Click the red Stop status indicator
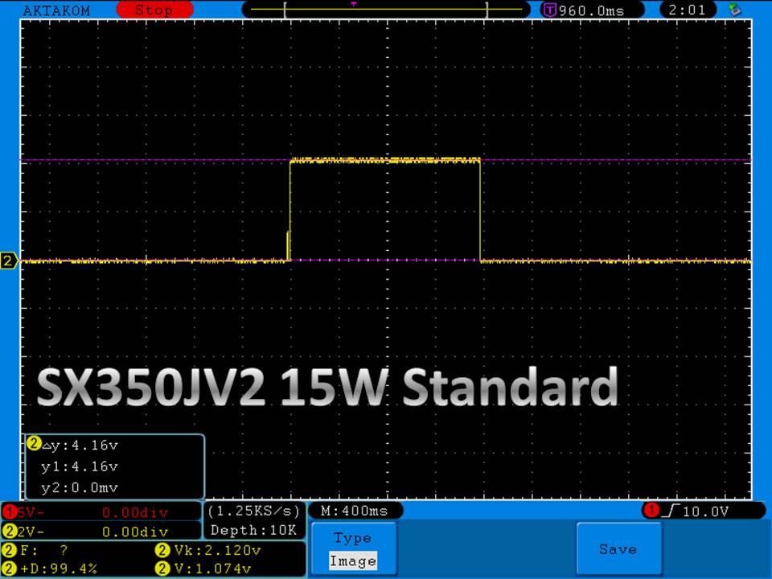 coord(153,10)
